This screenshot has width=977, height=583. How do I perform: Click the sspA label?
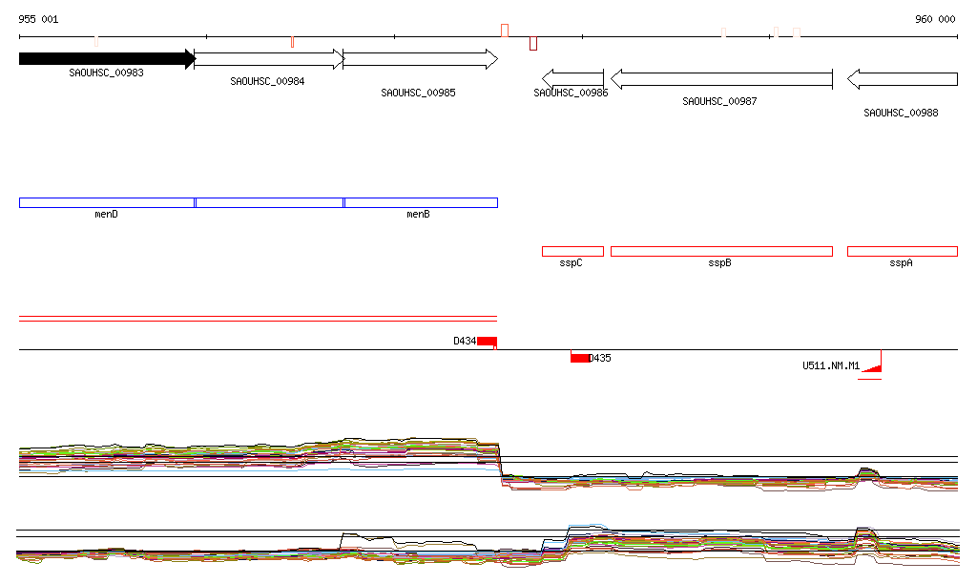(x=901, y=262)
